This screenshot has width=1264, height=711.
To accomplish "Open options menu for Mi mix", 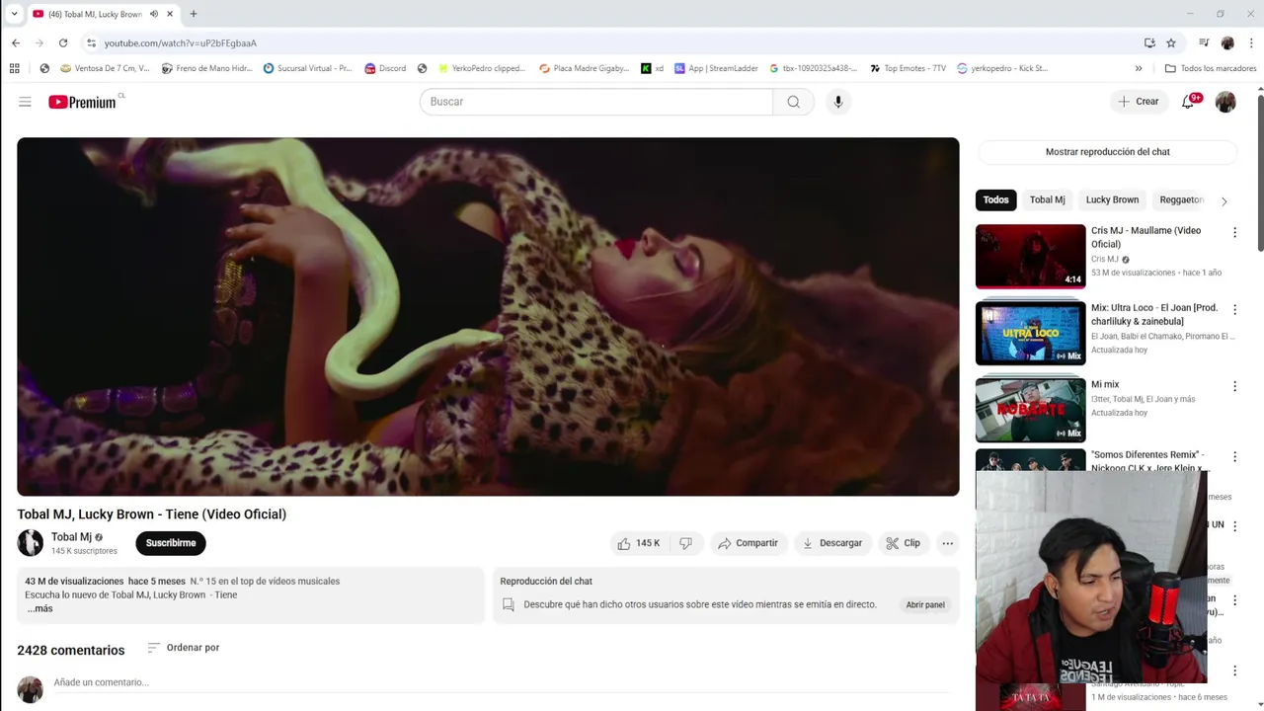I will pos(1234,386).
